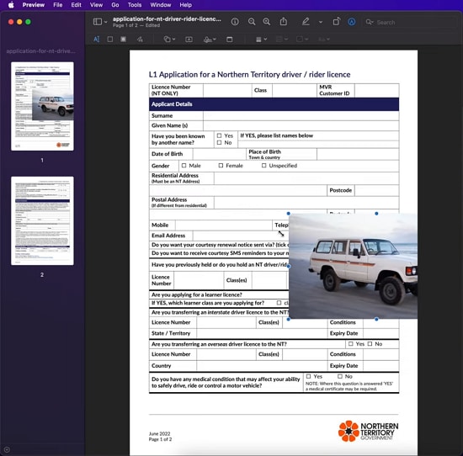Open the Preview app menu
463x456 pixels.
pyautogui.click(x=34, y=5)
